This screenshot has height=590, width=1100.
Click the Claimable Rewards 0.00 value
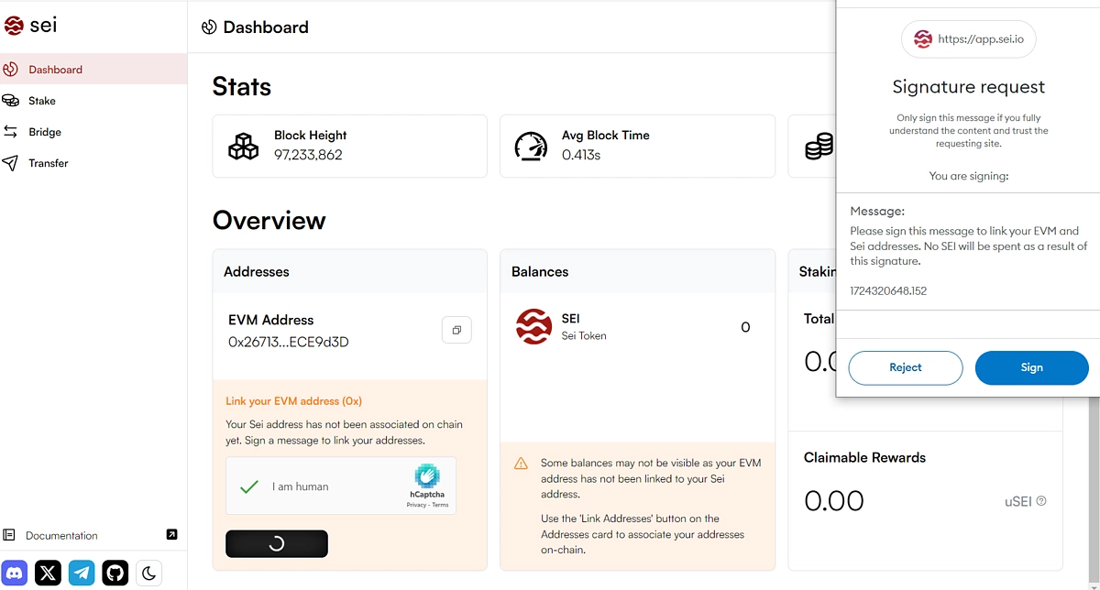[x=834, y=500]
